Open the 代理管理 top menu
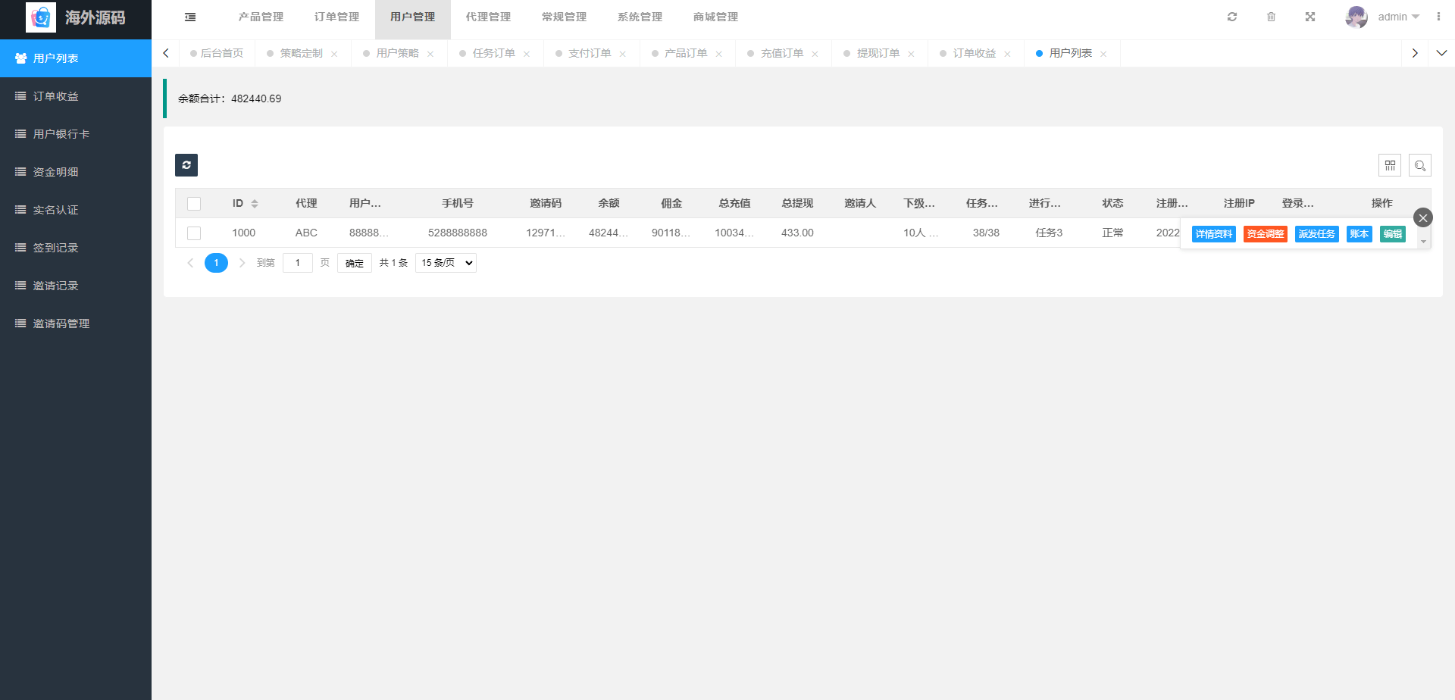The height and width of the screenshot is (700, 1455). 488,17
